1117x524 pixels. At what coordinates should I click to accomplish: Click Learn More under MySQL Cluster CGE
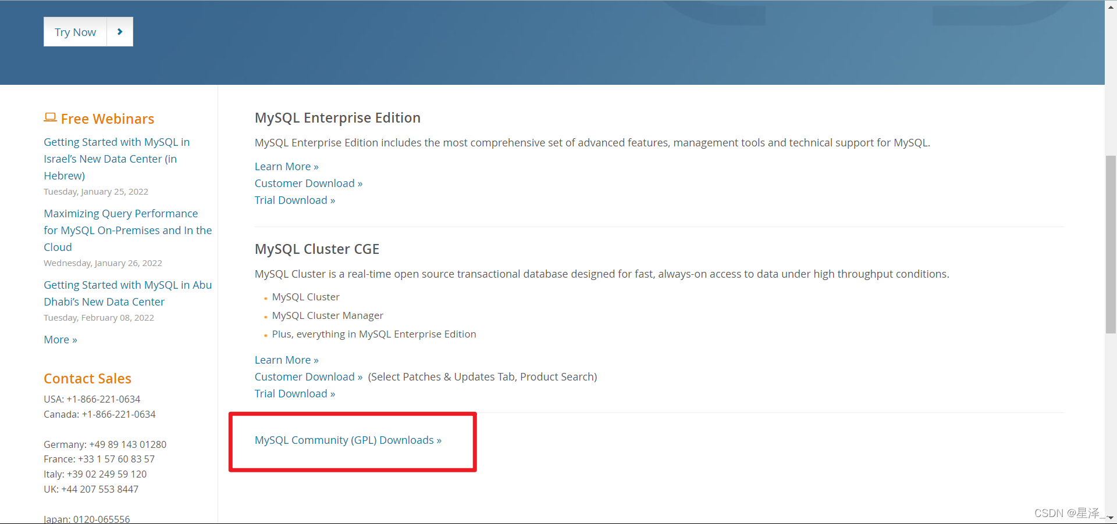point(286,360)
